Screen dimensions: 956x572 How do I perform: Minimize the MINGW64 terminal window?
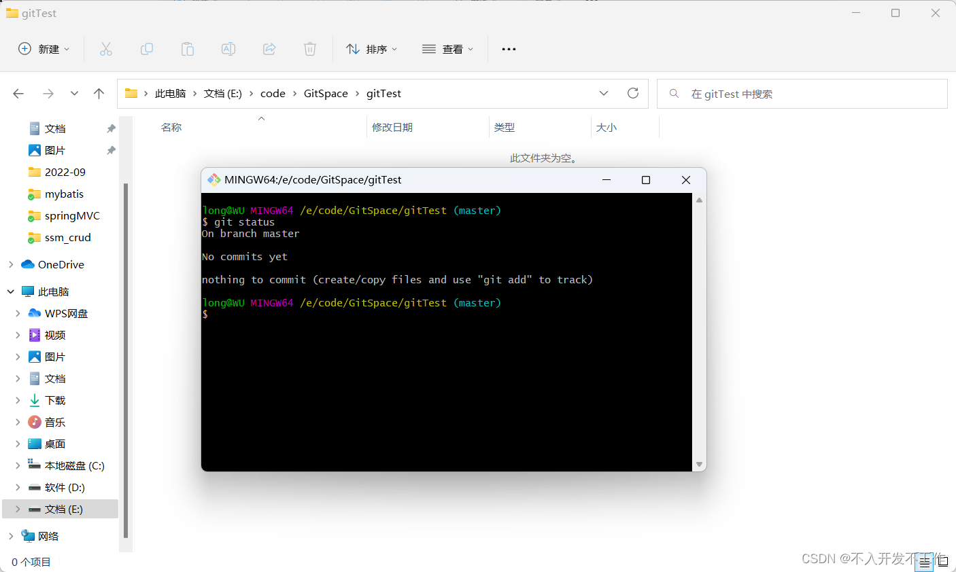click(x=607, y=180)
